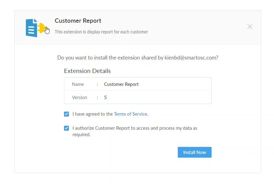Click the Extension Details heading
This screenshot has width=274, height=184.
87,71
